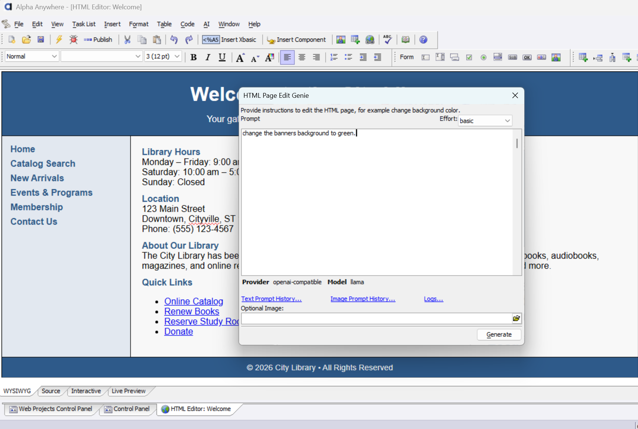Click the lightning bolt toolbar icon
The image size is (638, 429).
[59, 40]
